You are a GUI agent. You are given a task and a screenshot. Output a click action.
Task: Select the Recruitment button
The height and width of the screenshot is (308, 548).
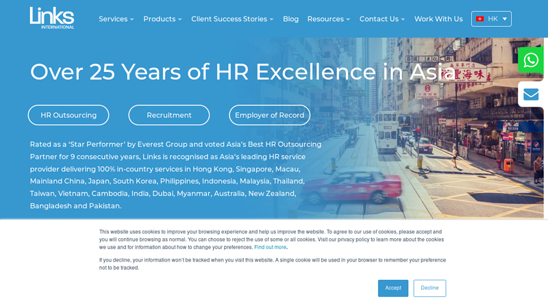pyautogui.click(x=169, y=115)
